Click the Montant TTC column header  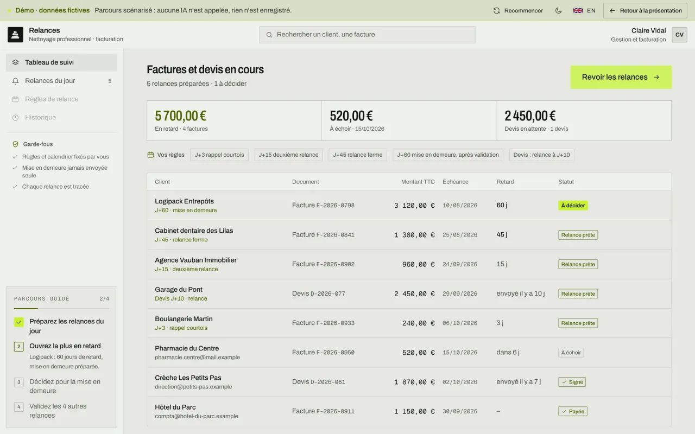pos(418,182)
